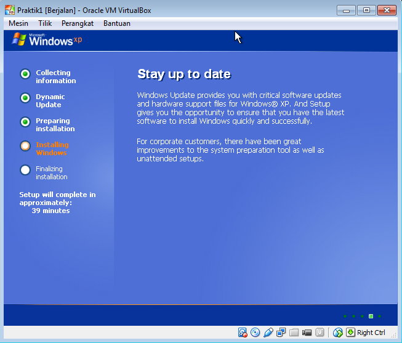Minimize the VirtualBox window
Screen dimensions: 402x343
[346, 10]
